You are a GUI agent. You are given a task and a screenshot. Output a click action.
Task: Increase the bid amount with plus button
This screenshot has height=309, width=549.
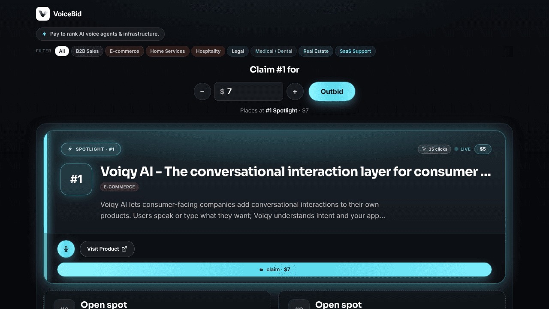(x=295, y=91)
